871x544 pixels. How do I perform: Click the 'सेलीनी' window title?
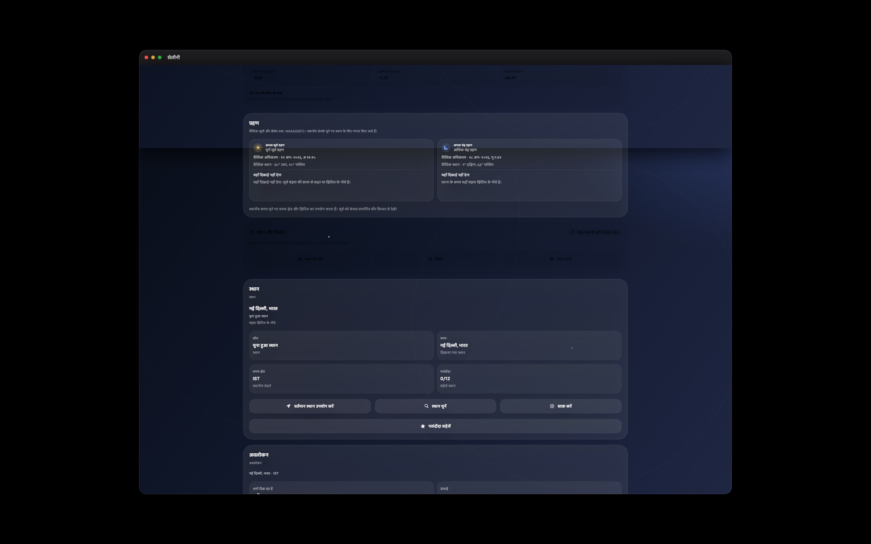[174, 57]
